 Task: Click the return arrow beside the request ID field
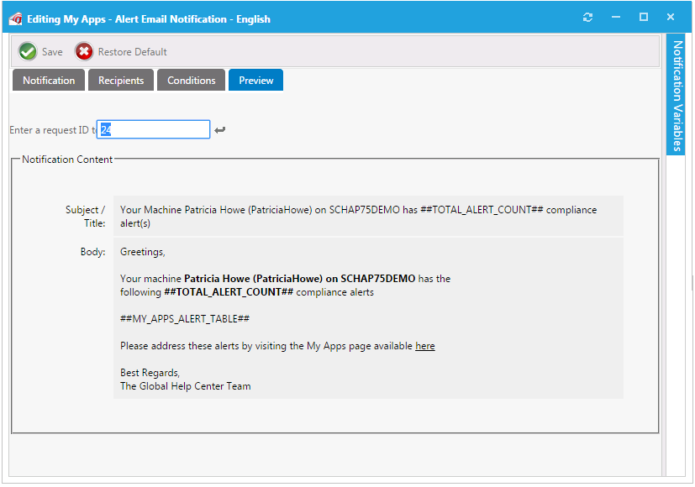tap(219, 128)
